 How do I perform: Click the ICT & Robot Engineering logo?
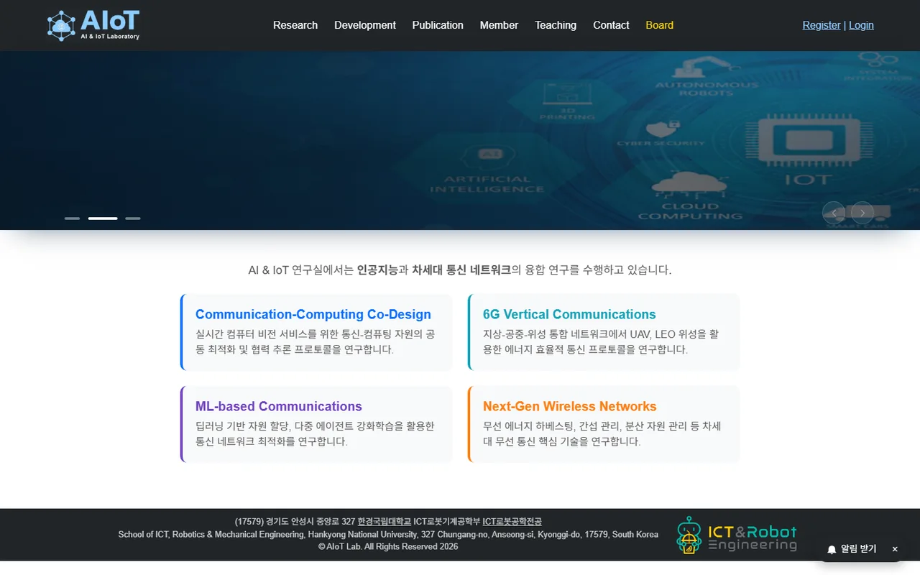click(x=737, y=535)
